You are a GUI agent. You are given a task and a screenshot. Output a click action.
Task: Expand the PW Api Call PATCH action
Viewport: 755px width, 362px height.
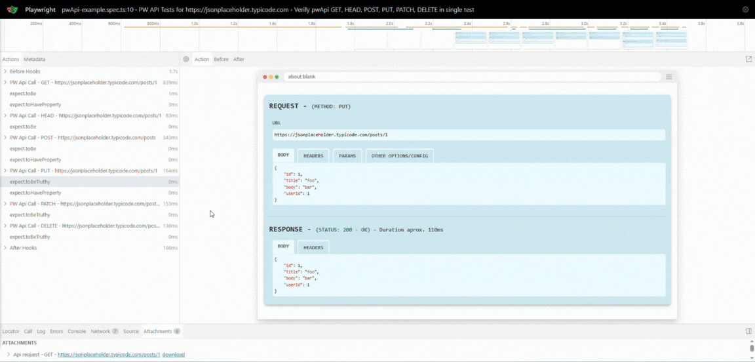(x=5, y=204)
